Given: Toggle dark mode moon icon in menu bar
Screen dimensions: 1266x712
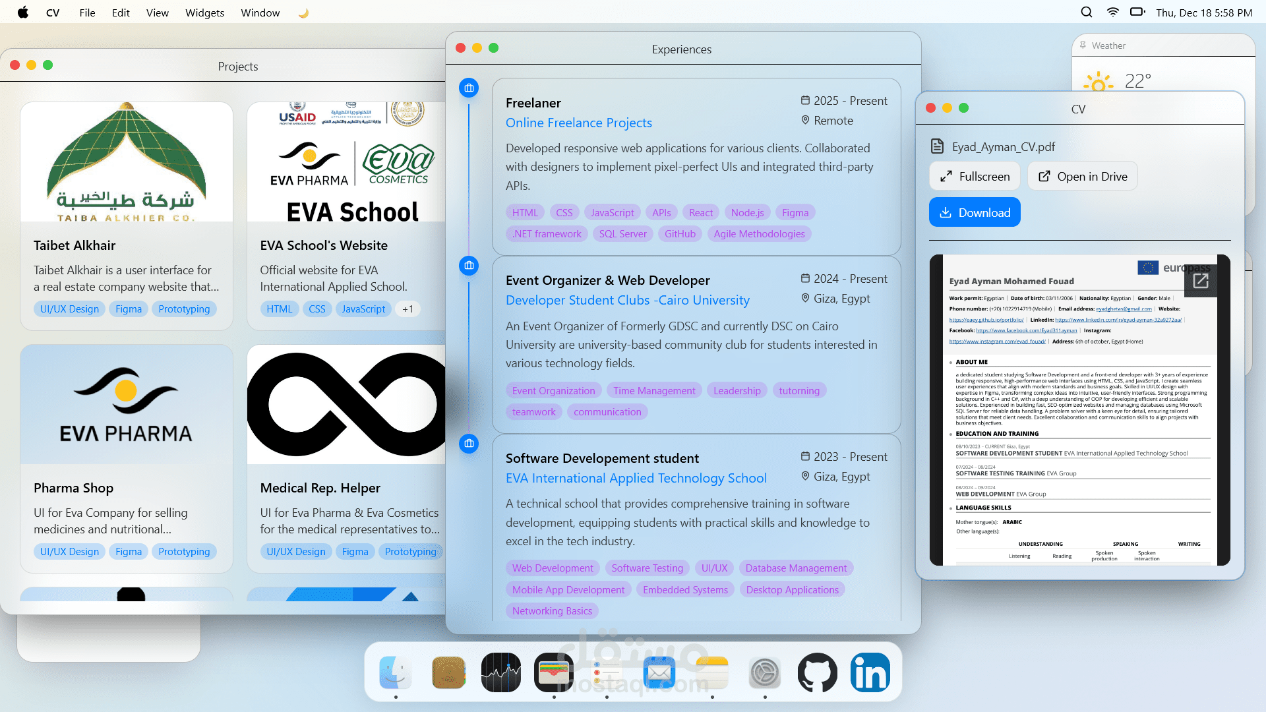Looking at the screenshot, I should [x=303, y=13].
